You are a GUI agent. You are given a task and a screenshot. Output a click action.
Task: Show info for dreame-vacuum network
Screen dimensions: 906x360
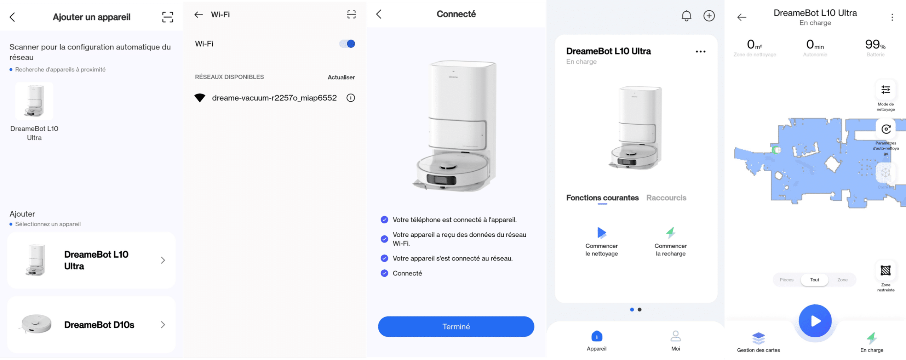pyautogui.click(x=351, y=98)
